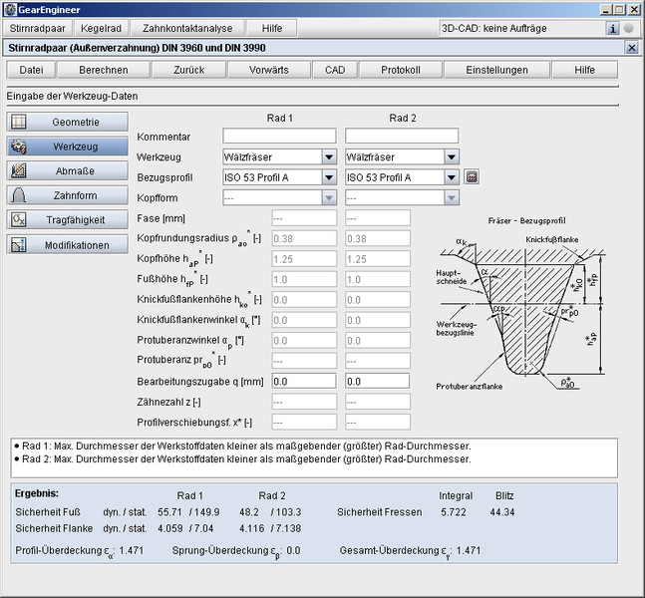Click the Kommentar field for Rad 1

pos(279,136)
